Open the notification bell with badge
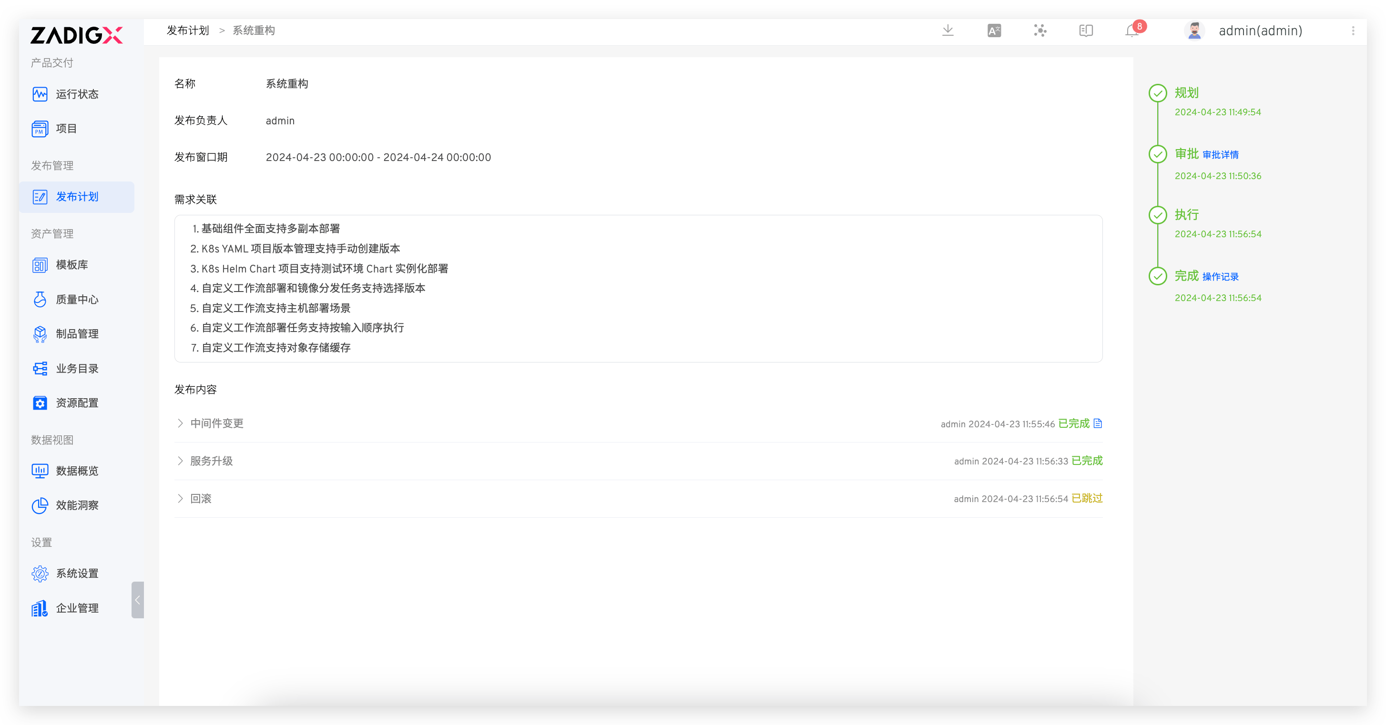Viewport: 1386px width, 725px height. pos(1132,30)
